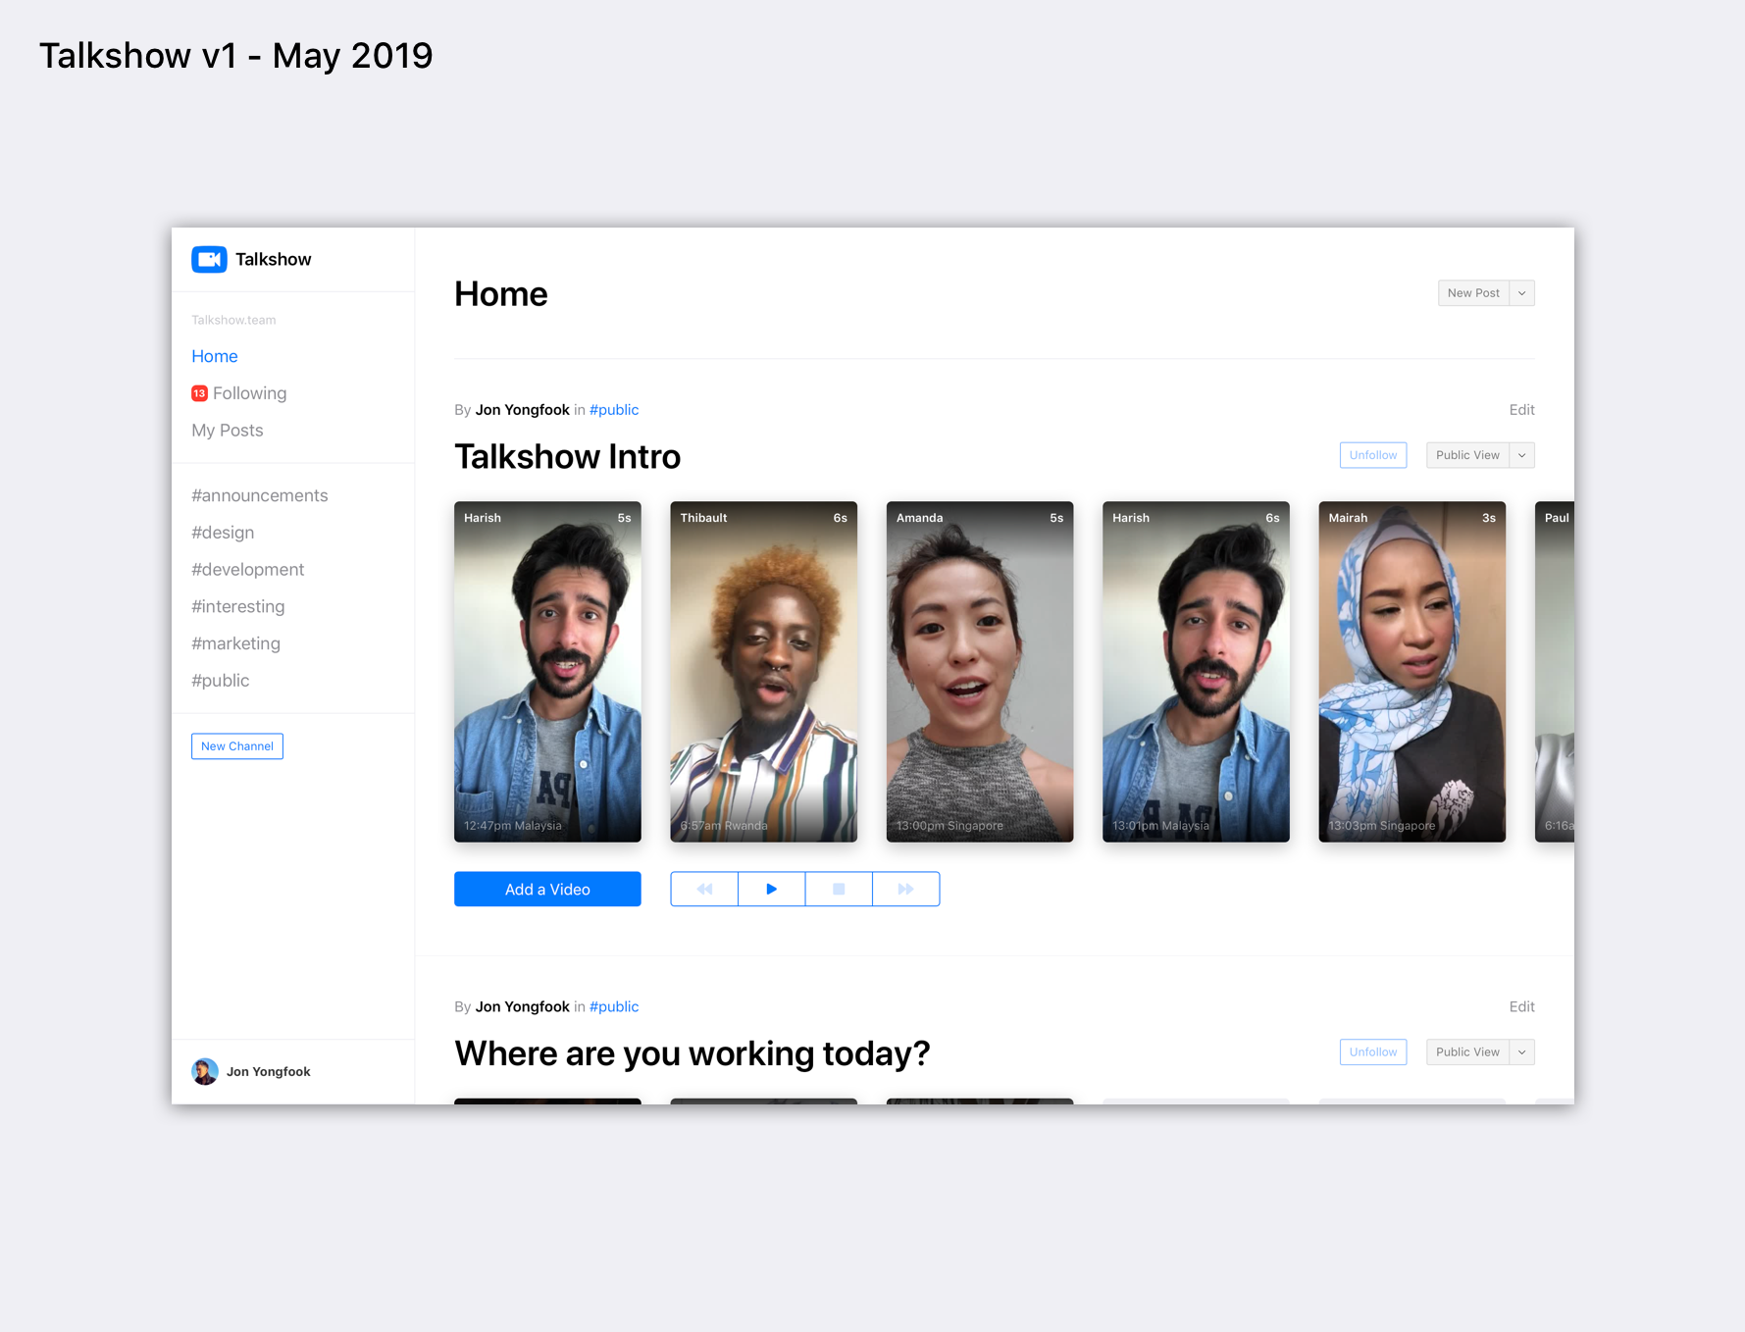This screenshot has height=1332, width=1745.
Task: Select the #design channel
Action: pyautogui.click(x=223, y=533)
